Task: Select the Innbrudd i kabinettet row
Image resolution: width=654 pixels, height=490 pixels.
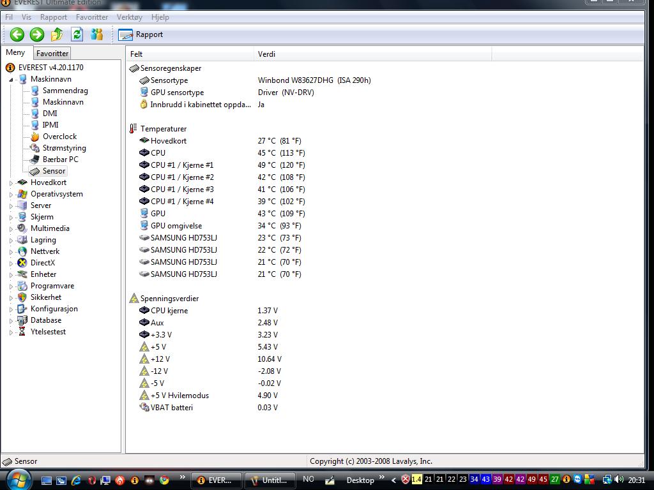Action: tap(202, 105)
